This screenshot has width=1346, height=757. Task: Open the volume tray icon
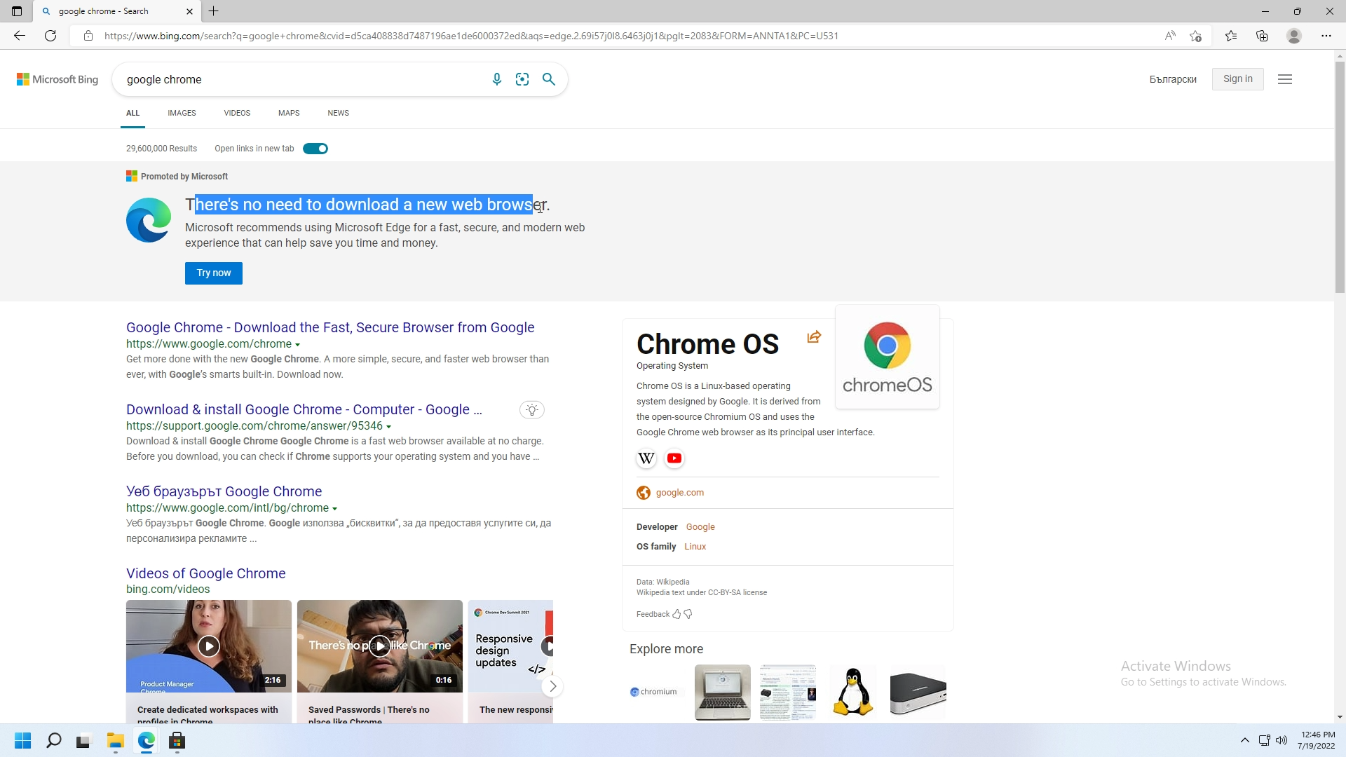(x=1282, y=740)
